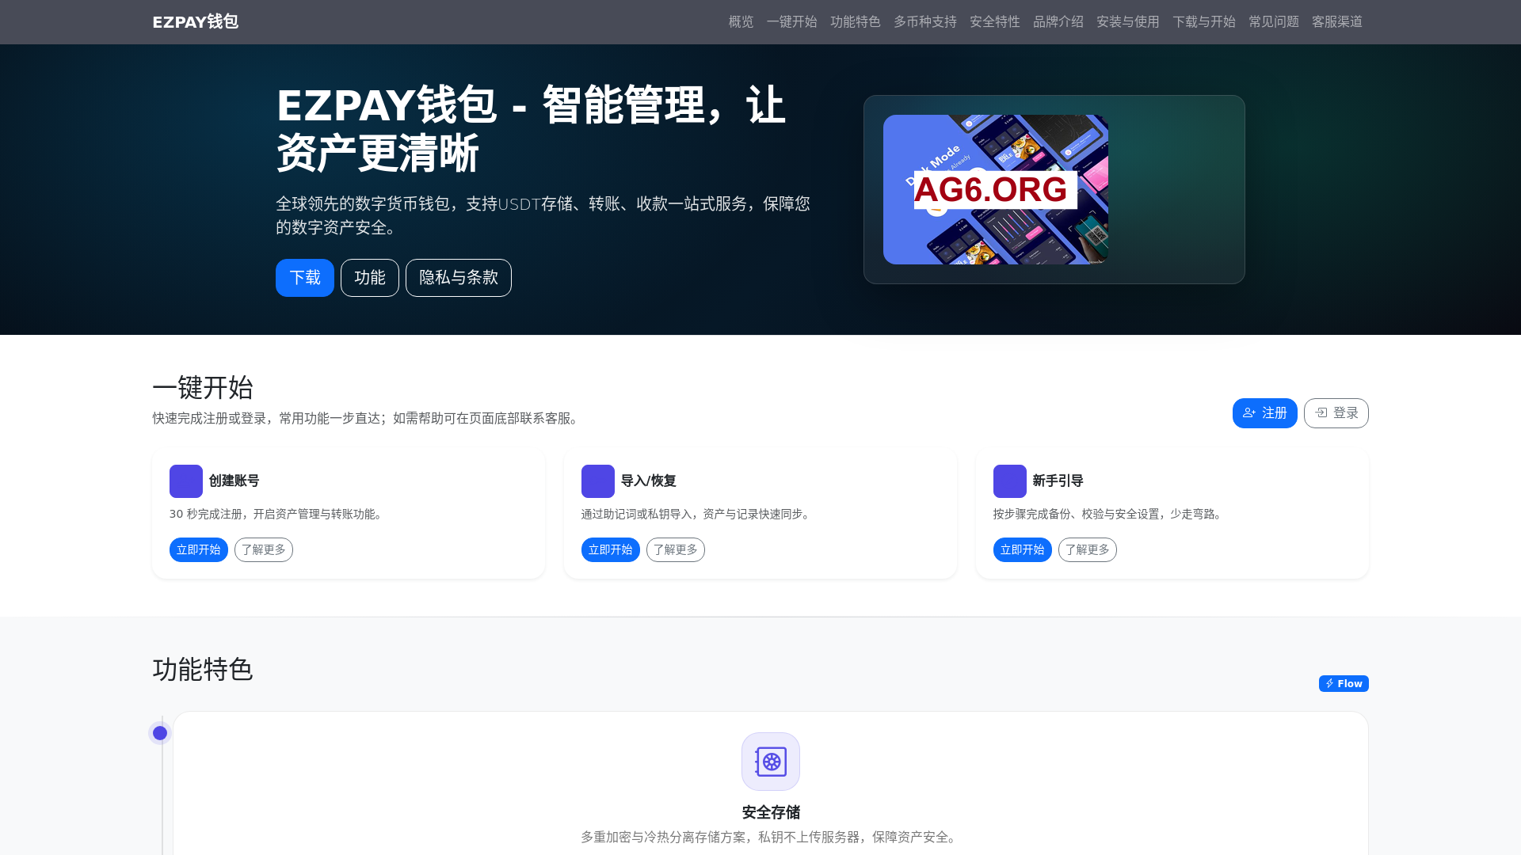The image size is (1521, 855).
Task: Click the purple 创建账号 card icon
Action: click(x=186, y=481)
